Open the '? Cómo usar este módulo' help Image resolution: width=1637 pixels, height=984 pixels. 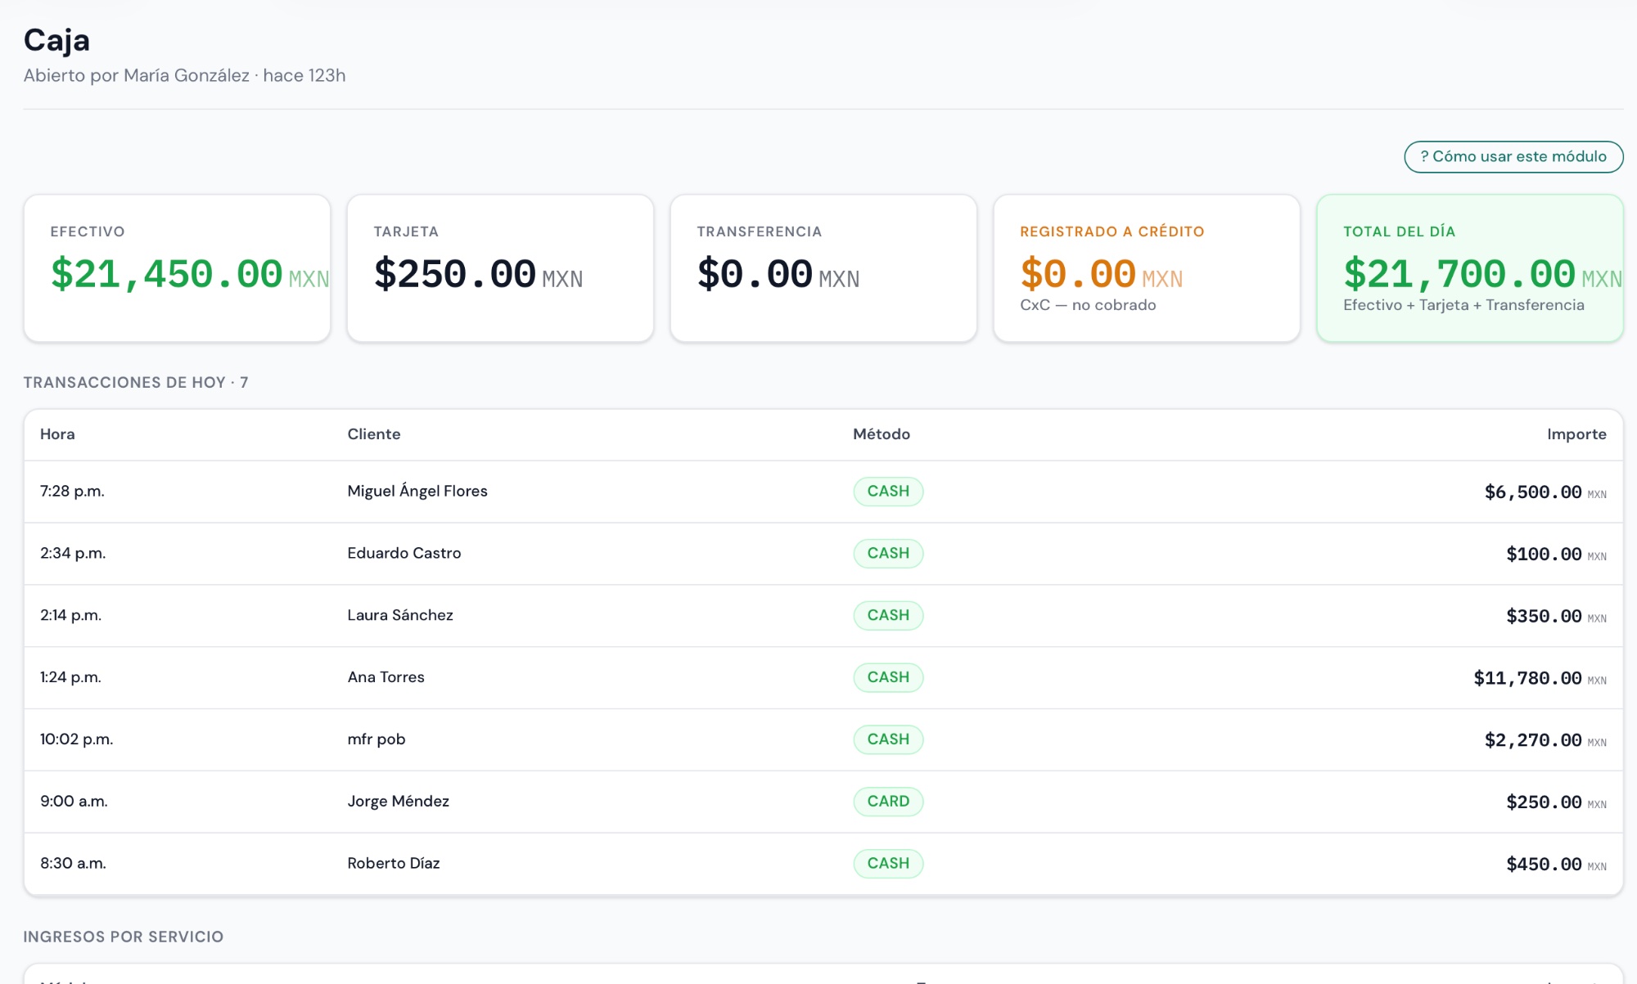click(x=1513, y=156)
